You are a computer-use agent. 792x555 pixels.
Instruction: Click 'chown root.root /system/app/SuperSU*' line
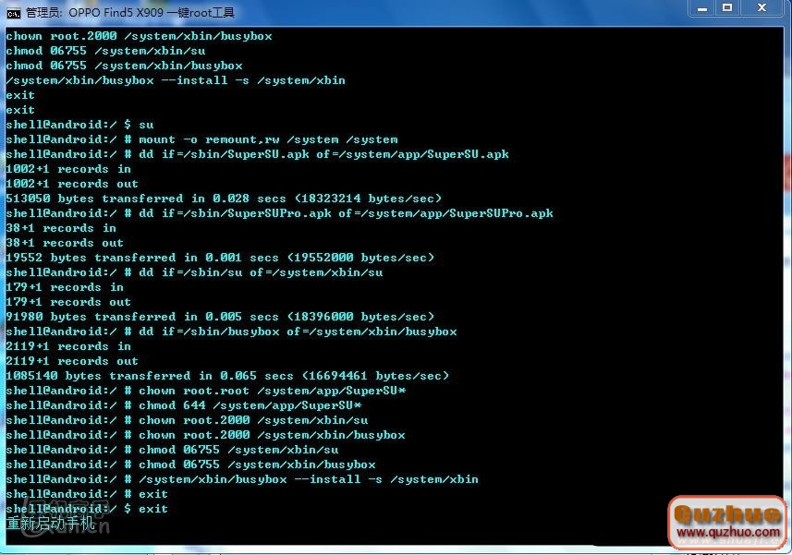[x=205, y=391]
